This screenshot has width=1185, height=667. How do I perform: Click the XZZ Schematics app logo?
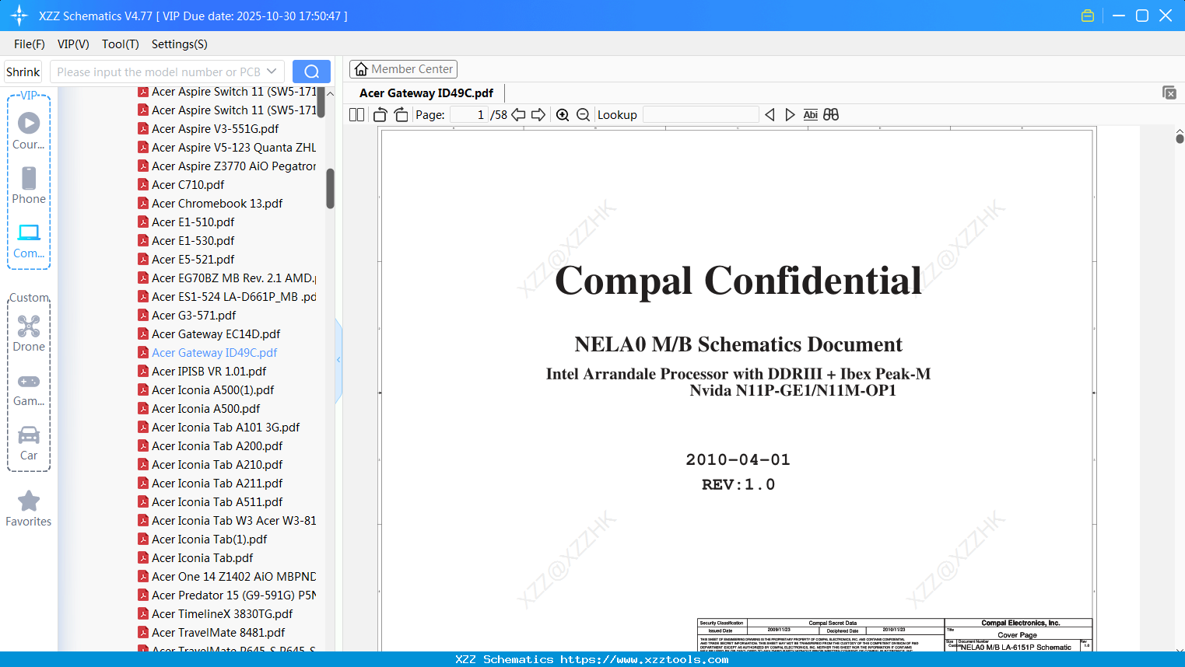[19, 16]
